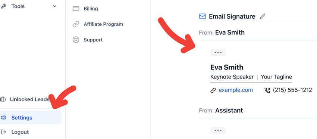Image resolution: width=317 pixels, height=139 pixels.
Task: Click the Unlocked Leads briefcase icon
Action: (3, 99)
